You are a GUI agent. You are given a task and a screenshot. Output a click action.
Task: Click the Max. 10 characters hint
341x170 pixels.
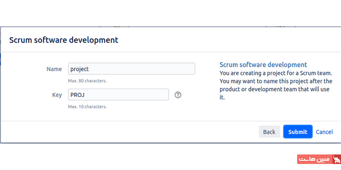87,107
